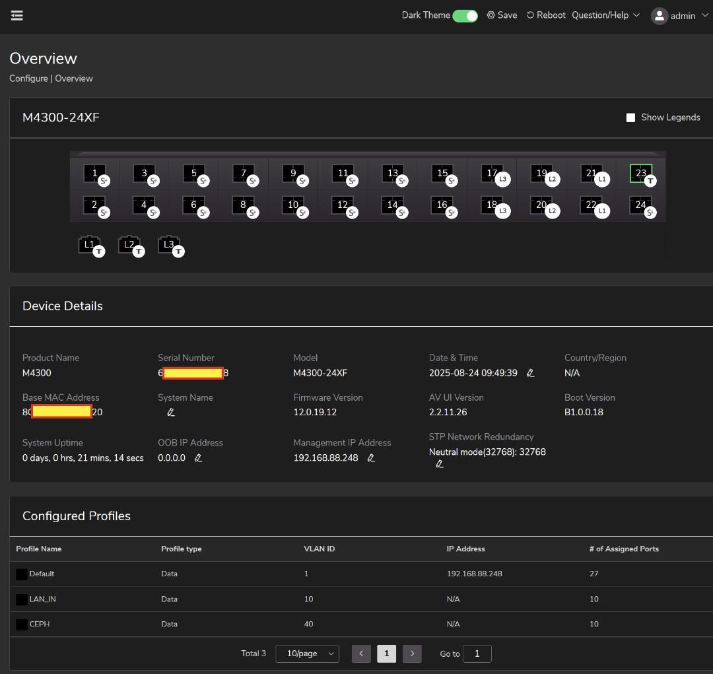This screenshot has width=713, height=674.
Task: Edit the System Name pencil icon
Action: coord(170,412)
